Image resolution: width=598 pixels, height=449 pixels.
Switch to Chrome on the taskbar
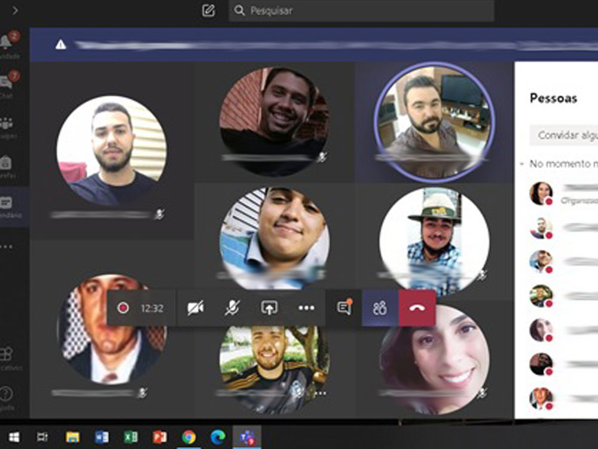(189, 437)
